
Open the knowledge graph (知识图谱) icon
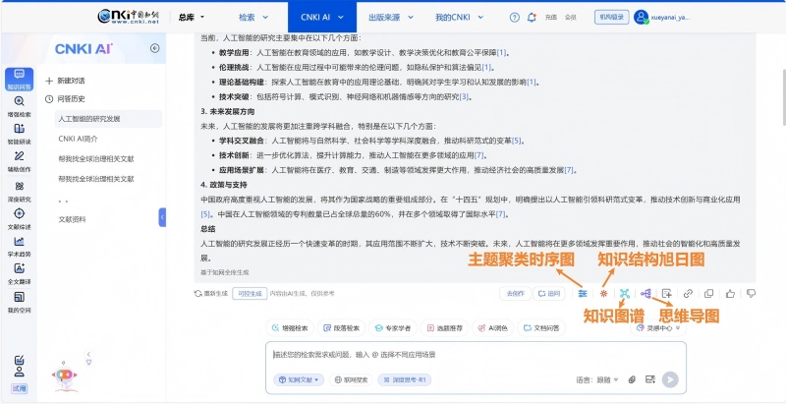(624, 293)
